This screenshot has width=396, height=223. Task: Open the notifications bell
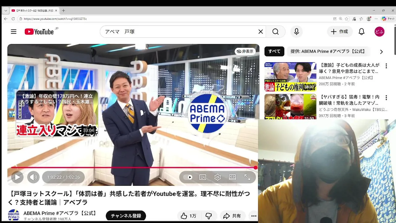click(x=361, y=32)
